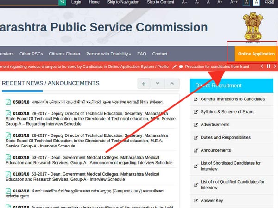Click the plus button beside Recent News
The image size is (278, 208).
(144, 84)
